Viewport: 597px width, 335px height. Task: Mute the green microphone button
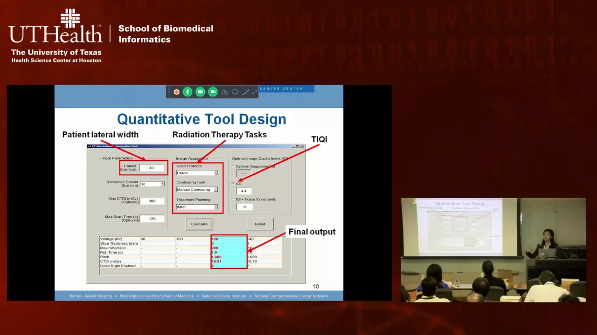(x=187, y=92)
